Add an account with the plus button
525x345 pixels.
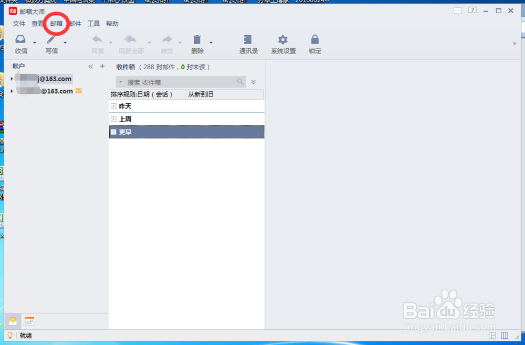(101, 66)
